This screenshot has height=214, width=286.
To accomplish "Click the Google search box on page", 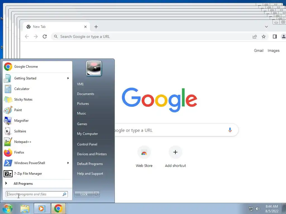I will (x=176, y=130).
